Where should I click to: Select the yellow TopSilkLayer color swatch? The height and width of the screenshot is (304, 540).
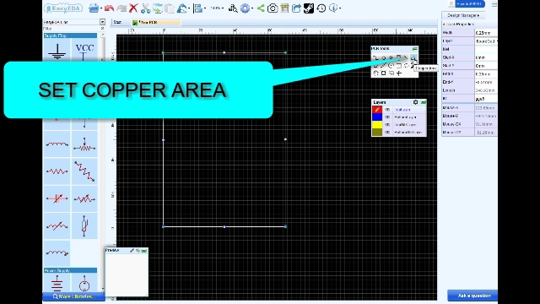click(x=377, y=125)
